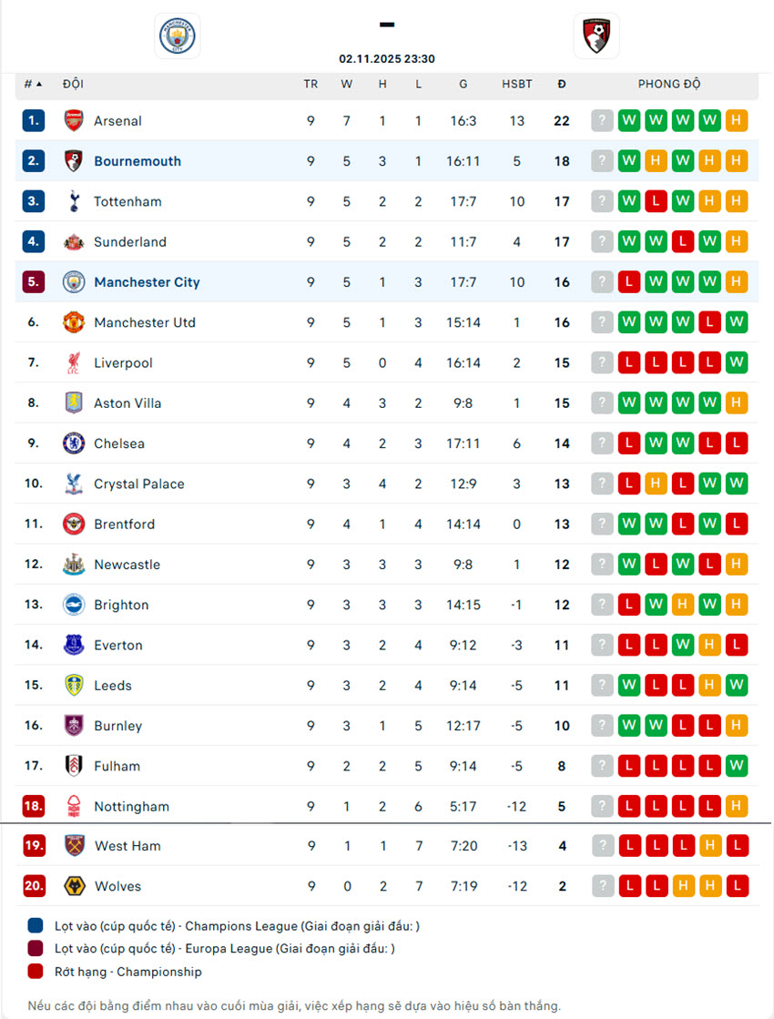This screenshot has width=774, height=1019.
Task: Click the Arsenal club logo
Action: (74, 120)
